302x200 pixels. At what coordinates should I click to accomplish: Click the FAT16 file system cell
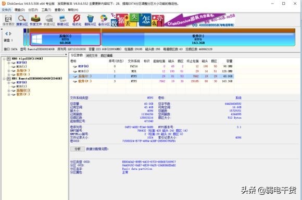pos(134,66)
